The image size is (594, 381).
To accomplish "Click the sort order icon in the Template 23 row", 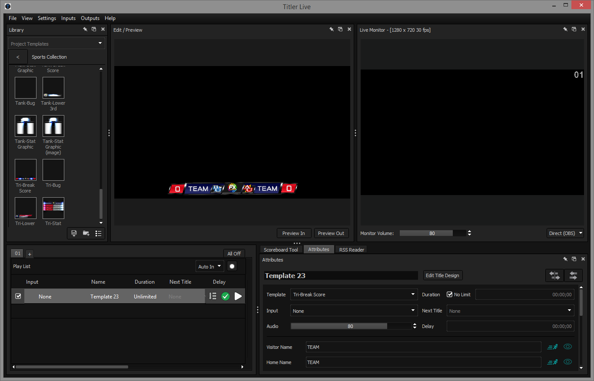I will 212,296.
